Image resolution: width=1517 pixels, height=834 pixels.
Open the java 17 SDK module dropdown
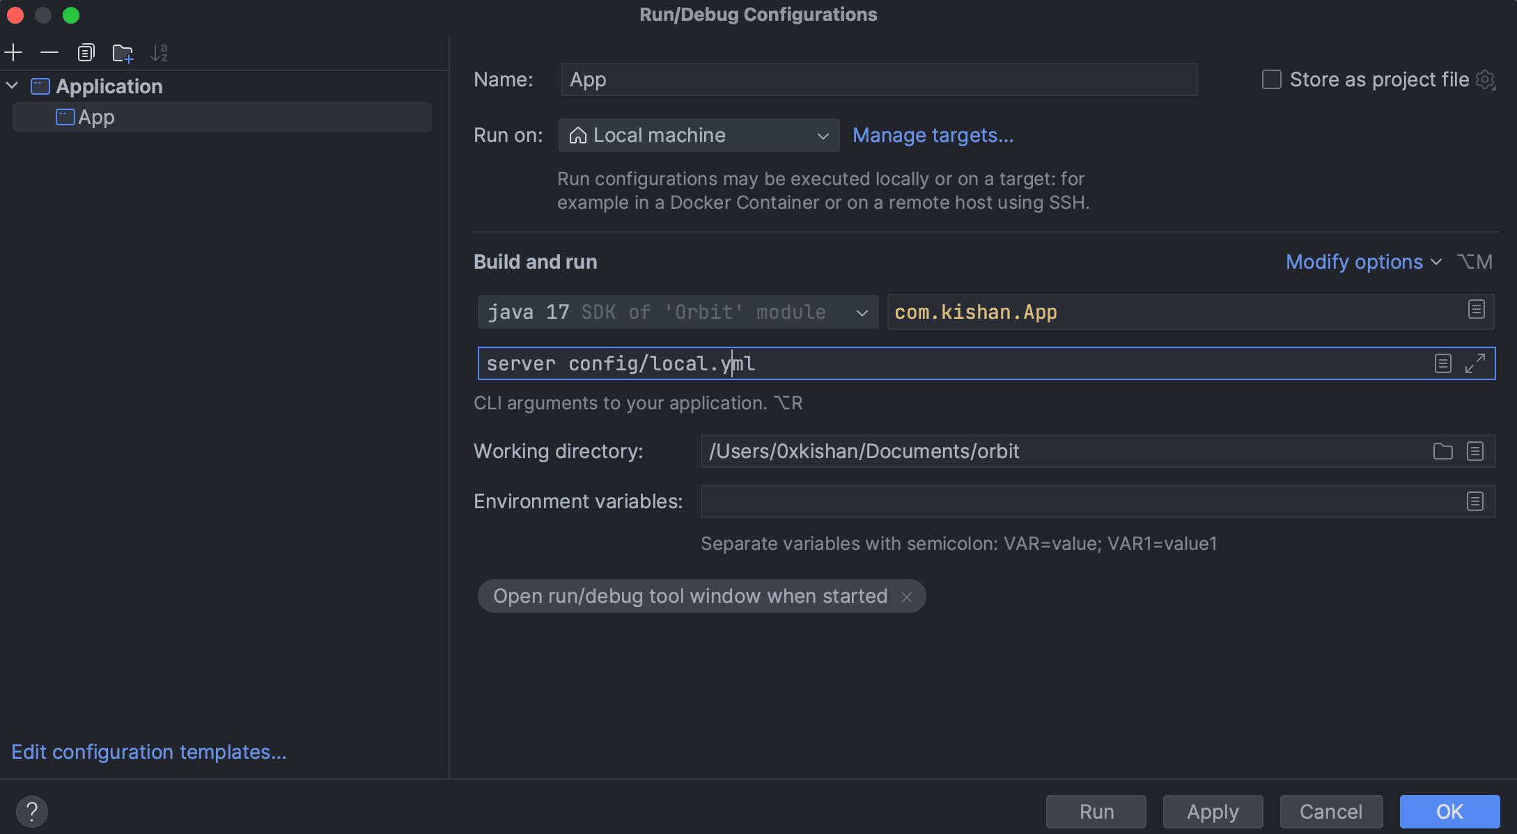tap(678, 312)
